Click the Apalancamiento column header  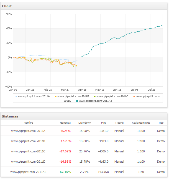(141, 122)
